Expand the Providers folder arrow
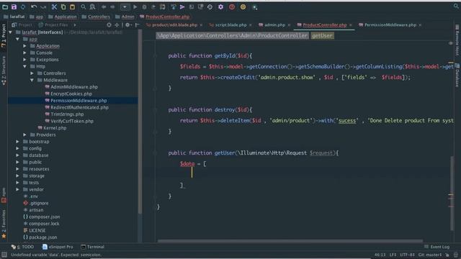The width and height of the screenshot is (461, 259). pyautogui.click(x=24, y=135)
